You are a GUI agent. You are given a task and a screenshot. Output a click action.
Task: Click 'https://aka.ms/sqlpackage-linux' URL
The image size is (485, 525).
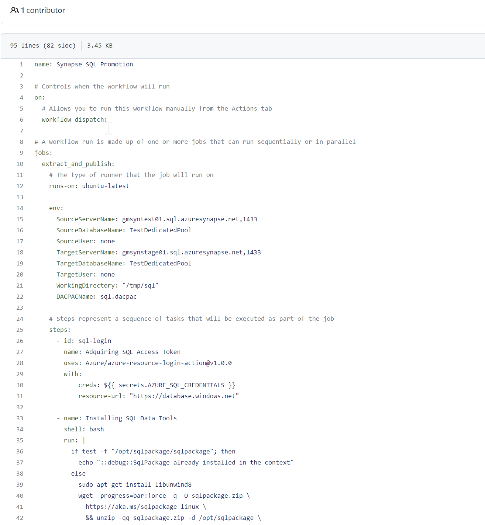(142, 507)
